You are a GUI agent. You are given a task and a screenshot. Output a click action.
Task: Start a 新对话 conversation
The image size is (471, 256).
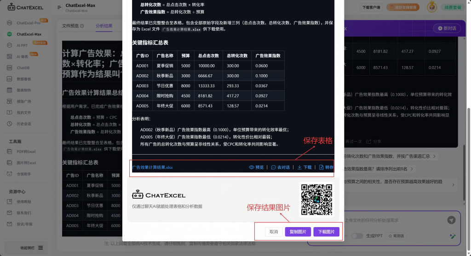coord(447,28)
